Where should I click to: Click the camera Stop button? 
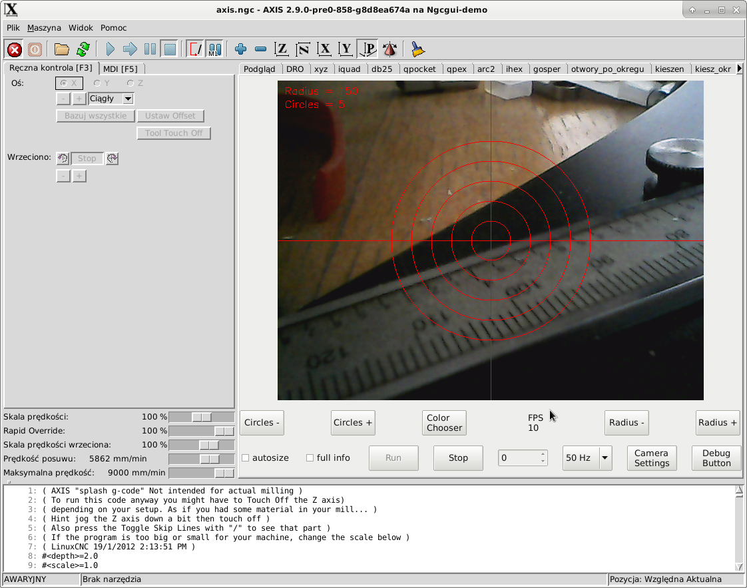458,458
